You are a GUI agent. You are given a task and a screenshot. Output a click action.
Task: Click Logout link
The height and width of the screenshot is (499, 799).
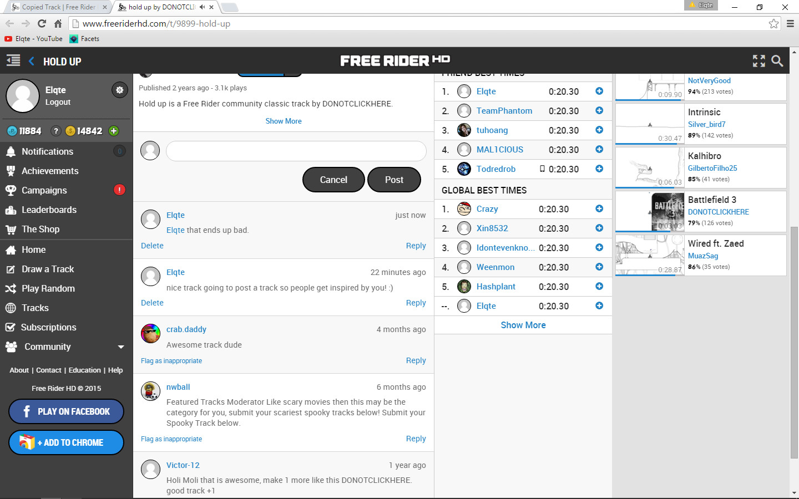(58, 102)
